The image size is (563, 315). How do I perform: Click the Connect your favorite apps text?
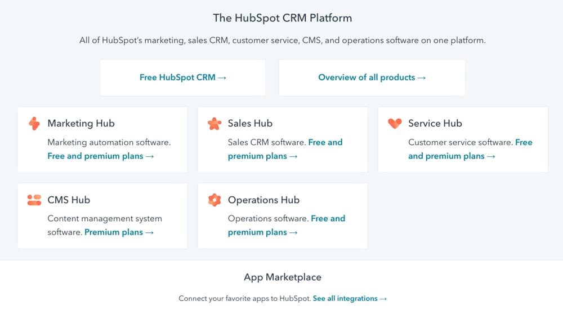(x=245, y=299)
